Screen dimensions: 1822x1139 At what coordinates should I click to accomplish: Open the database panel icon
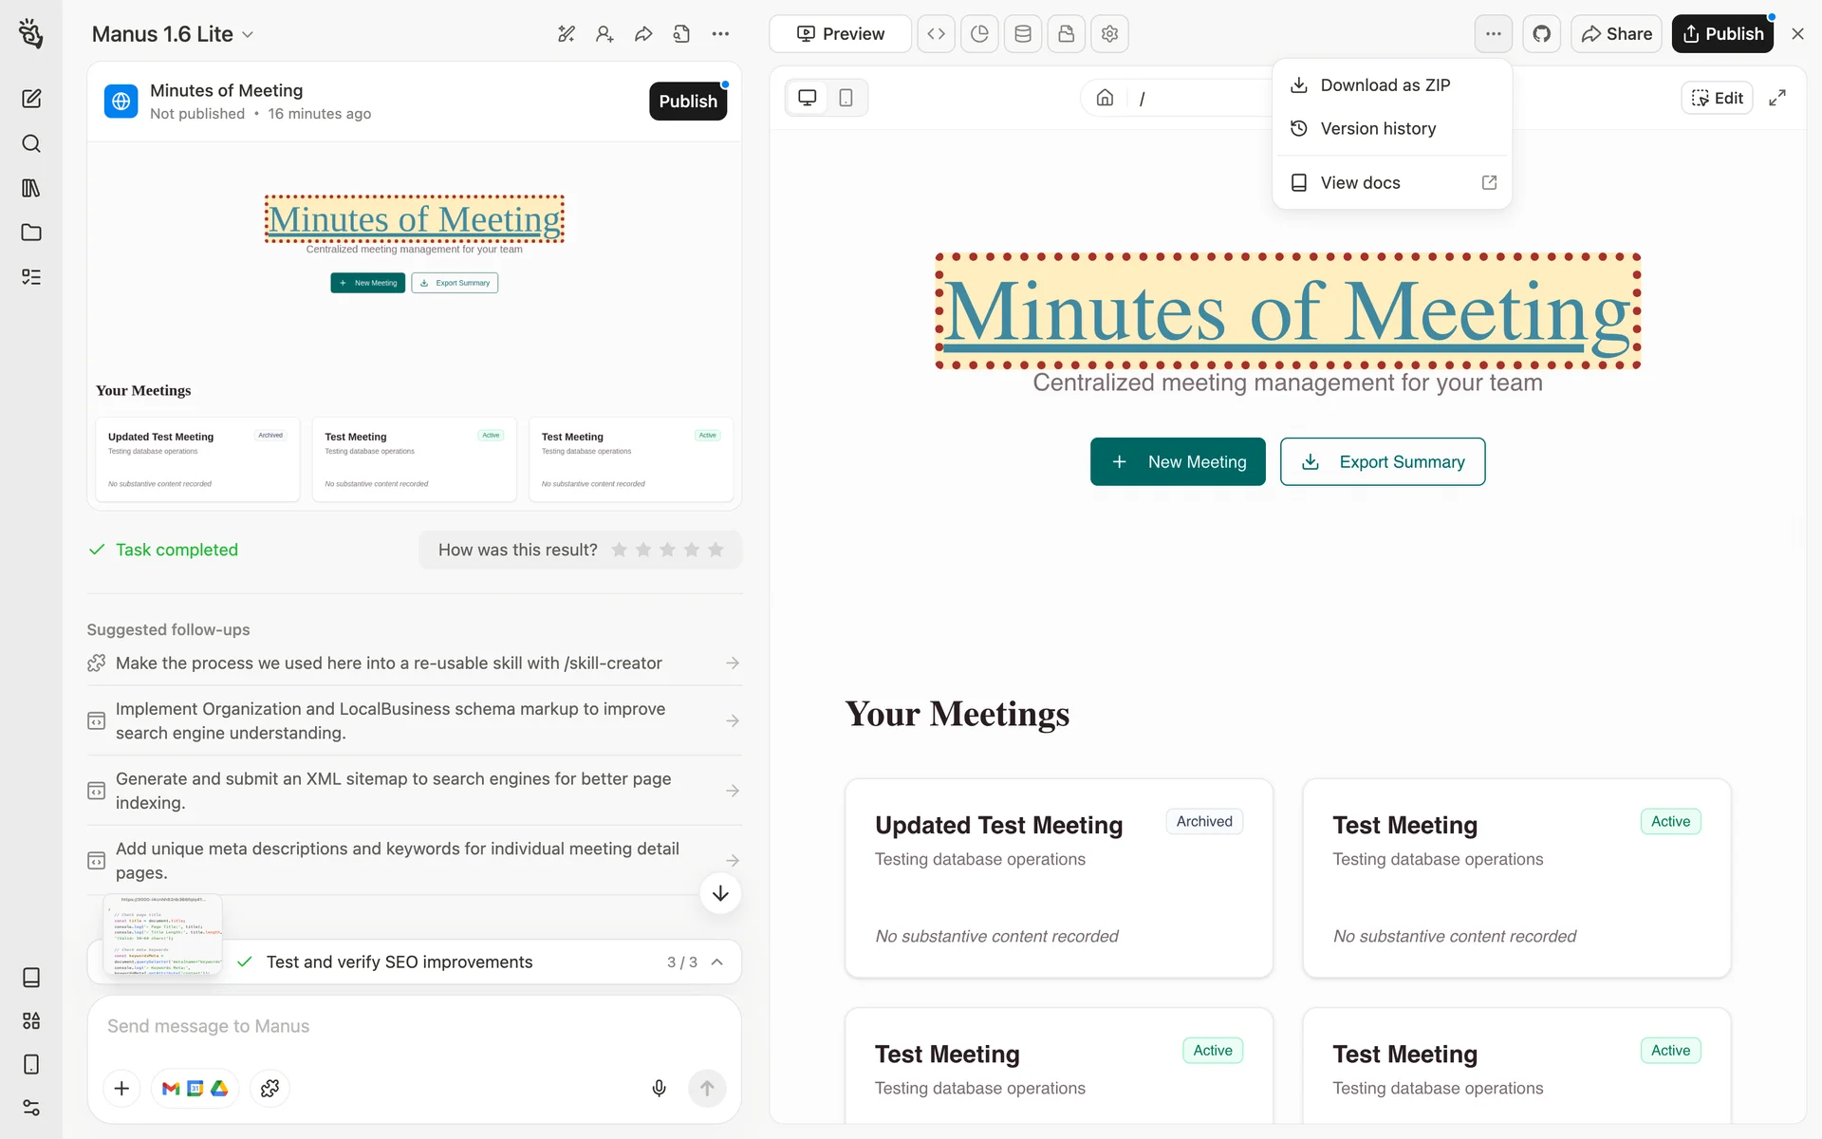[1023, 34]
